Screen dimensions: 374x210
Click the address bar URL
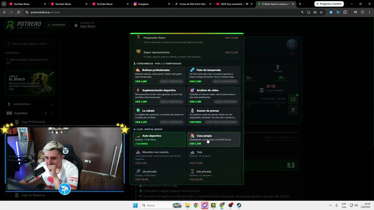(45, 12)
